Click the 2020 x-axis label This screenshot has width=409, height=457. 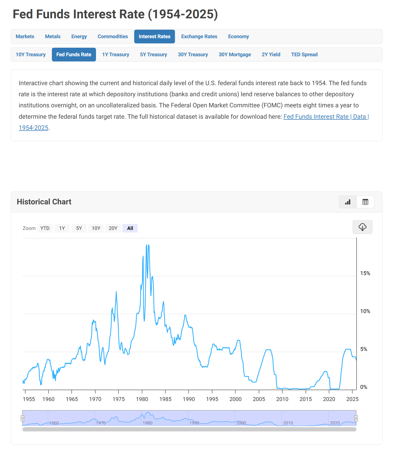[329, 399]
